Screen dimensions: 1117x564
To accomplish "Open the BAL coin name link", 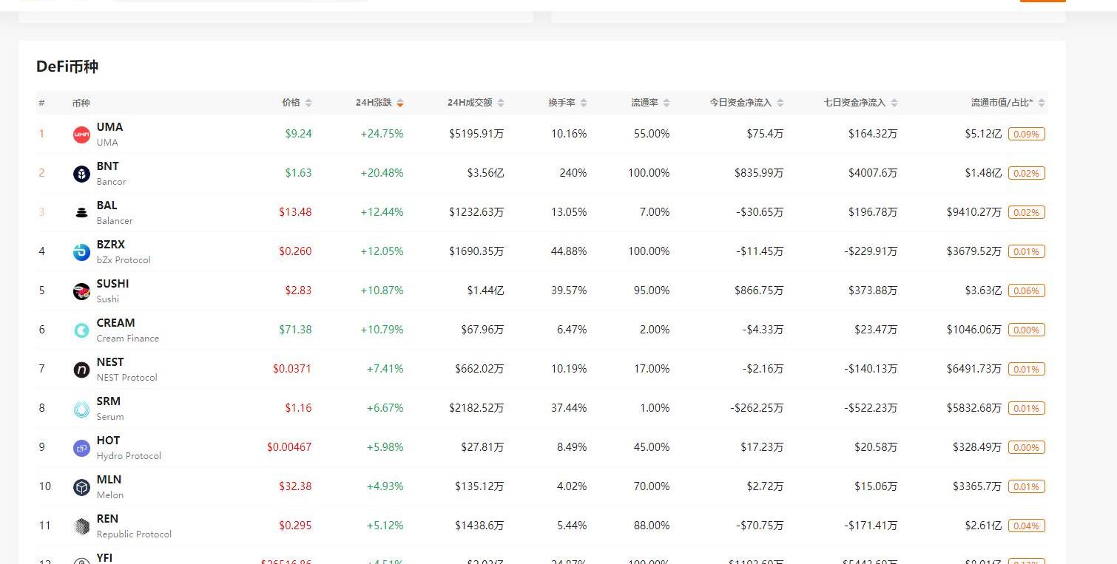I will coord(107,205).
